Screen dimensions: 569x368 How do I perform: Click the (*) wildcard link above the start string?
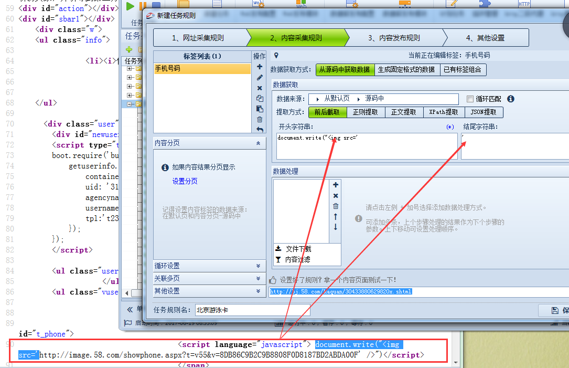click(x=450, y=127)
